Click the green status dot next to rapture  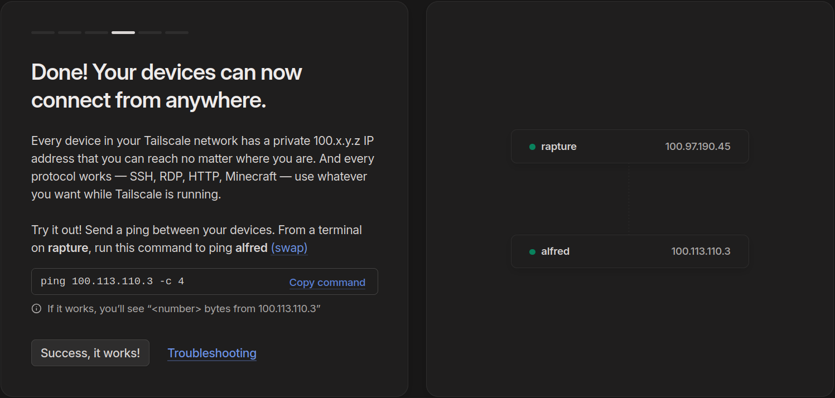pos(532,147)
